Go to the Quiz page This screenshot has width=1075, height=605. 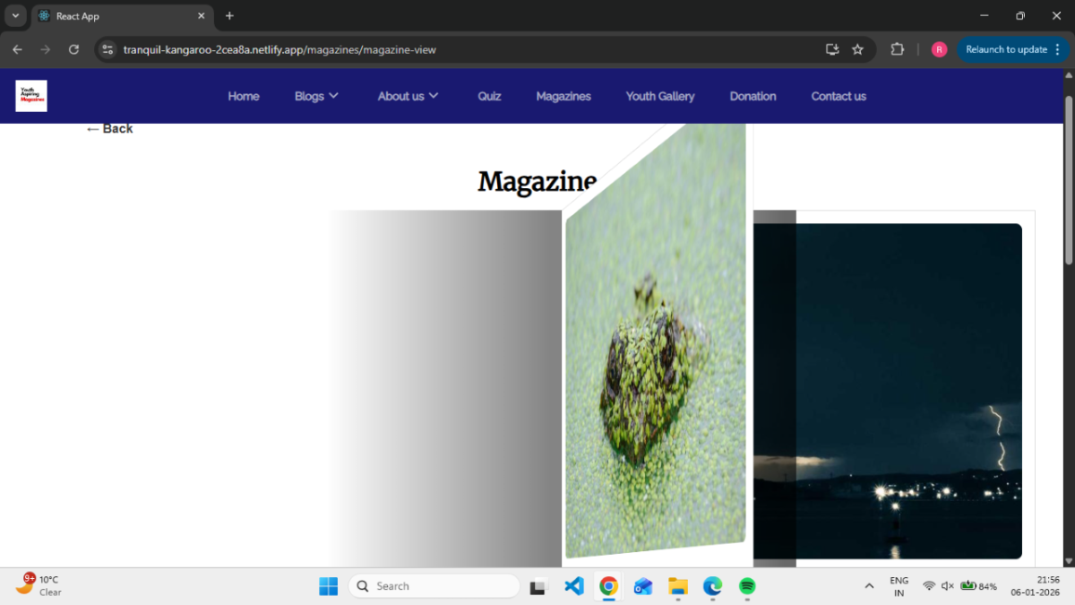click(489, 96)
